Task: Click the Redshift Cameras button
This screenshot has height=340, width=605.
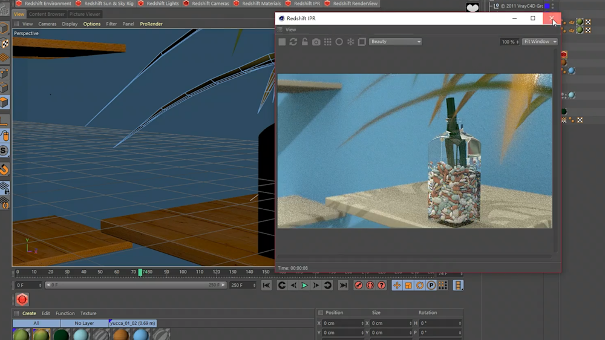Action: (x=210, y=4)
